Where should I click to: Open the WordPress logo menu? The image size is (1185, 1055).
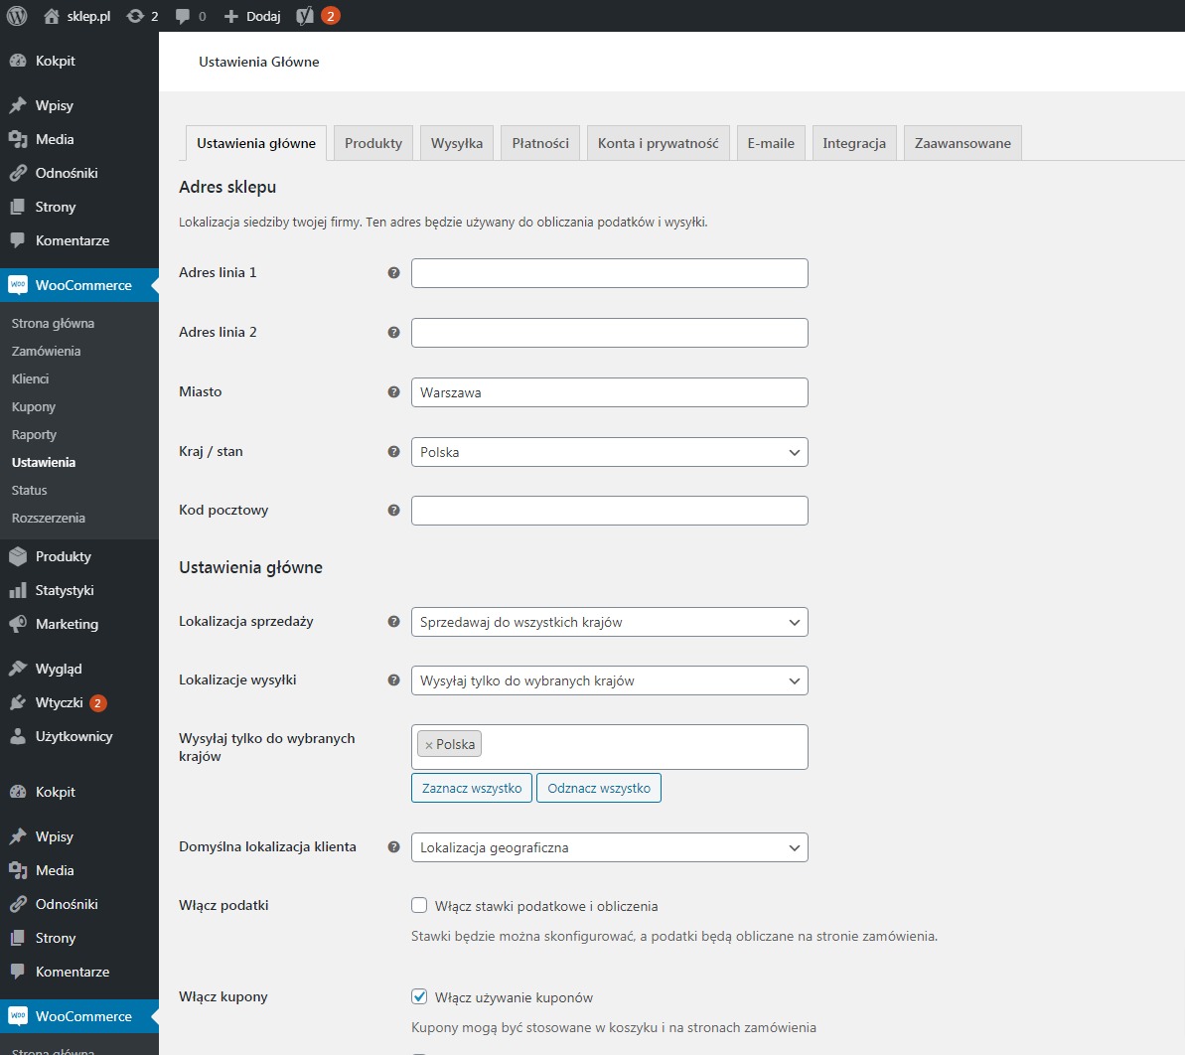pos(17,16)
